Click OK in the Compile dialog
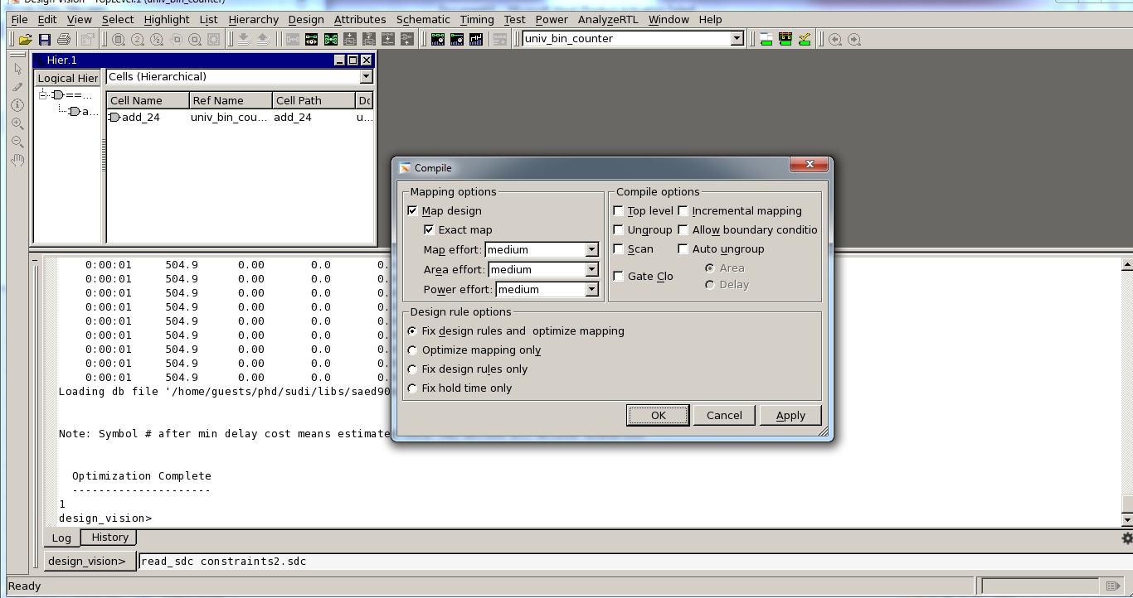 click(658, 415)
